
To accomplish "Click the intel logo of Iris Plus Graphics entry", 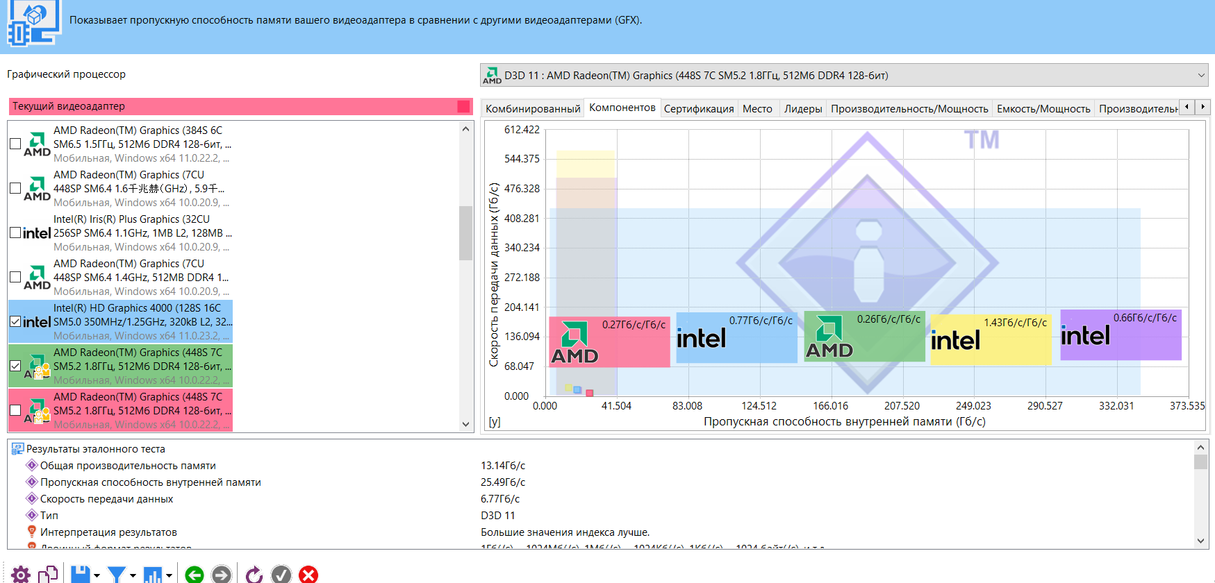I will [x=37, y=233].
